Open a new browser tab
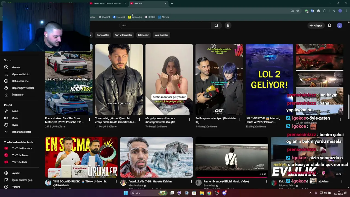The image size is (350, 197). tap(172, 4)
